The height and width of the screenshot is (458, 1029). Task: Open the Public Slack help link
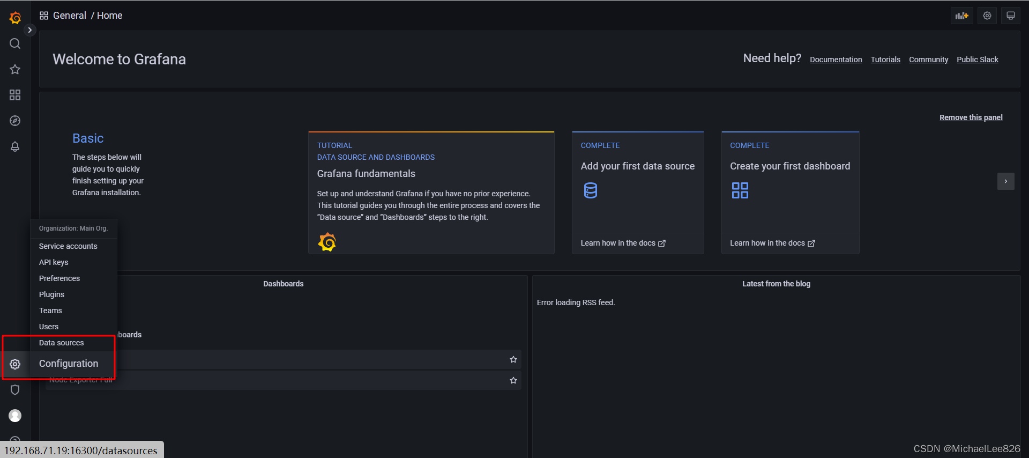click(x=978, y=60)
